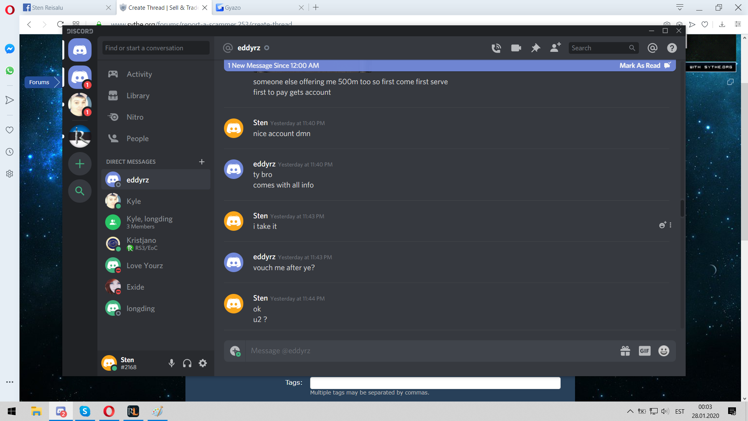Image resolution: width=748 pixels, height=421 pixels.
Task: Send a Nitro gift
Action: pyautogui.click(x=625, y=351)
